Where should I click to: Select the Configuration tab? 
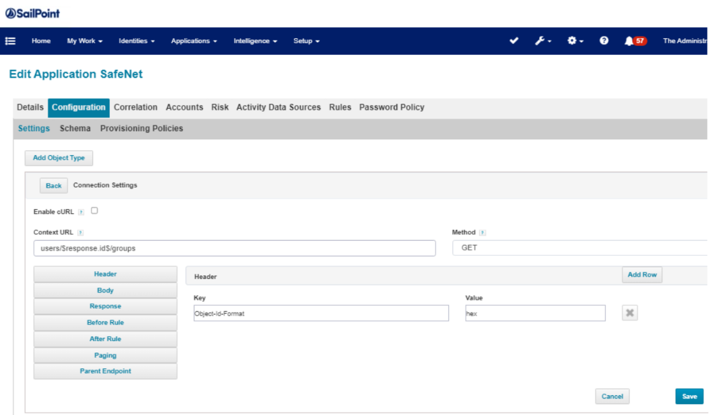79,108
